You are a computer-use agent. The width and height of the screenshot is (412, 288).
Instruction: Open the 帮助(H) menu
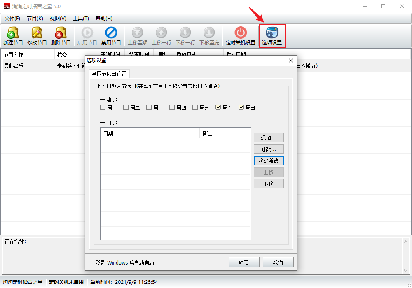click(x=104, y=19)
